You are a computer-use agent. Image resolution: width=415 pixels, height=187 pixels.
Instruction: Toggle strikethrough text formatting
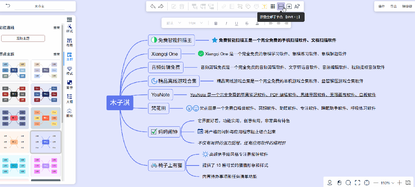pos(247,23)
